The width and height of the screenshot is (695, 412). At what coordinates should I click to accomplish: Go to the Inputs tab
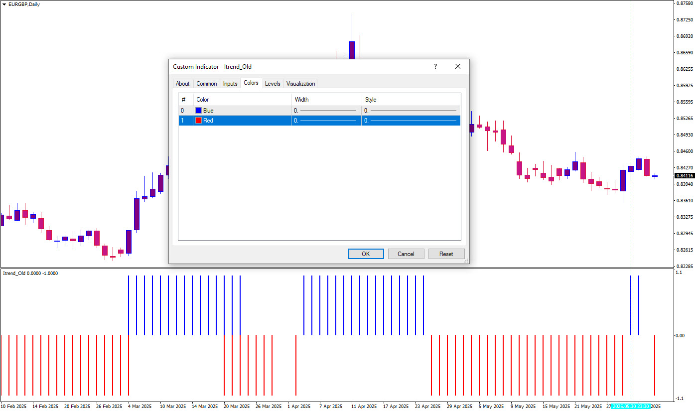(x=230, y=84)
